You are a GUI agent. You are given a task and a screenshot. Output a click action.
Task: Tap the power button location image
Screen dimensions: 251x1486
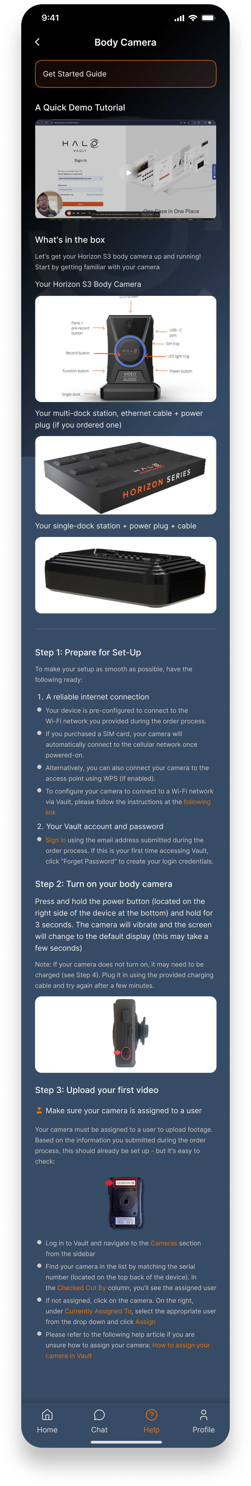tap(125, 1034)
